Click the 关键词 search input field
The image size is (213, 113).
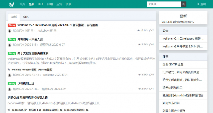[x=164, y=4]
